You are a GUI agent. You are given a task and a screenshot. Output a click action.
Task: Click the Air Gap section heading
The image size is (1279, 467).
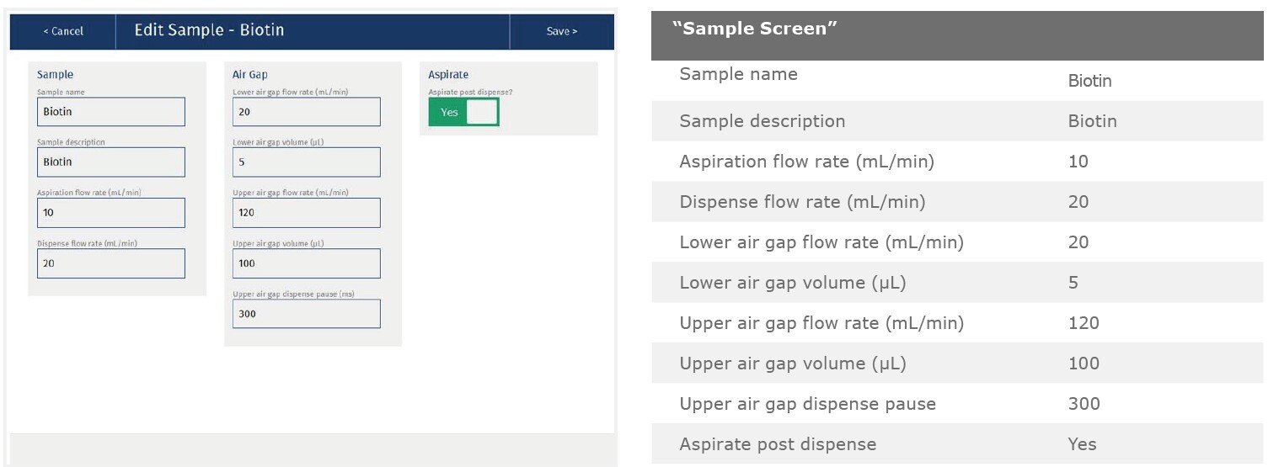[249, 75]
